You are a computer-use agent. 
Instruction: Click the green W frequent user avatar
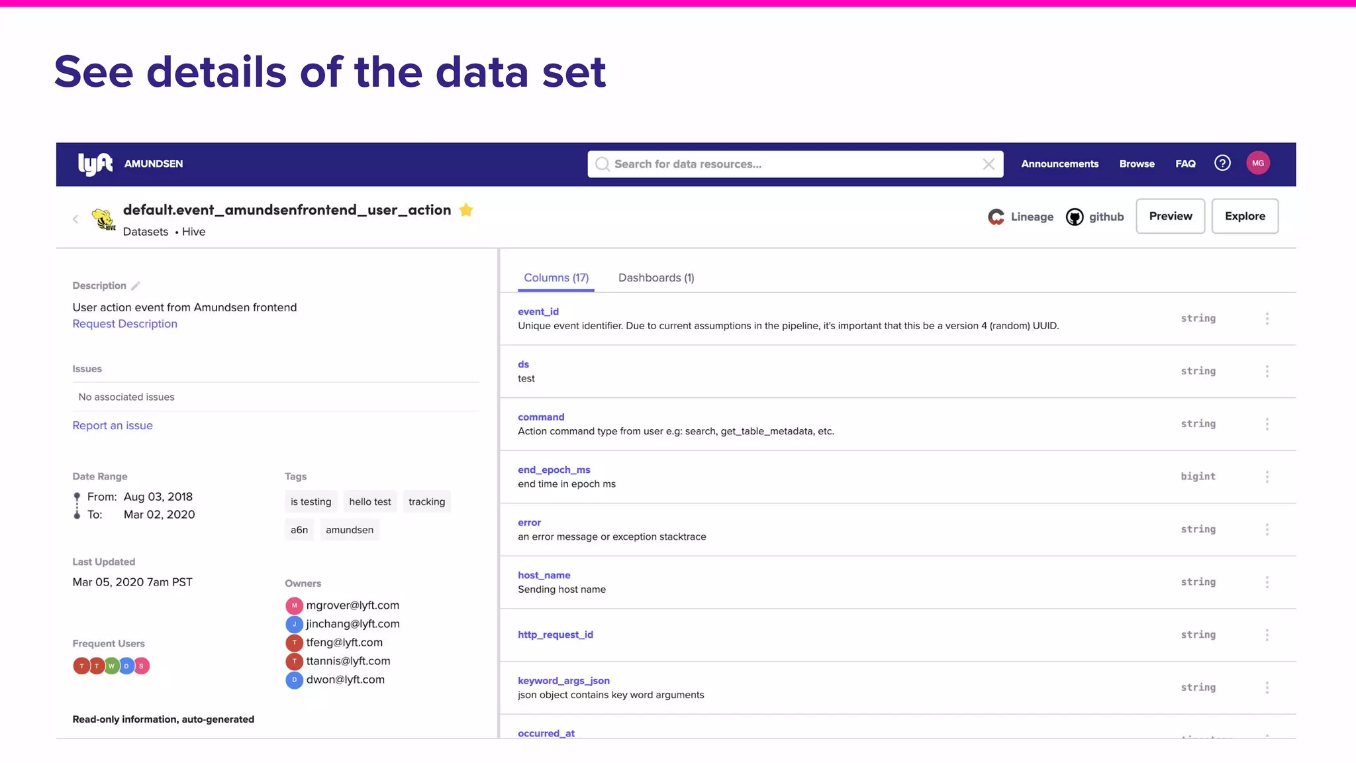(112, 666)
